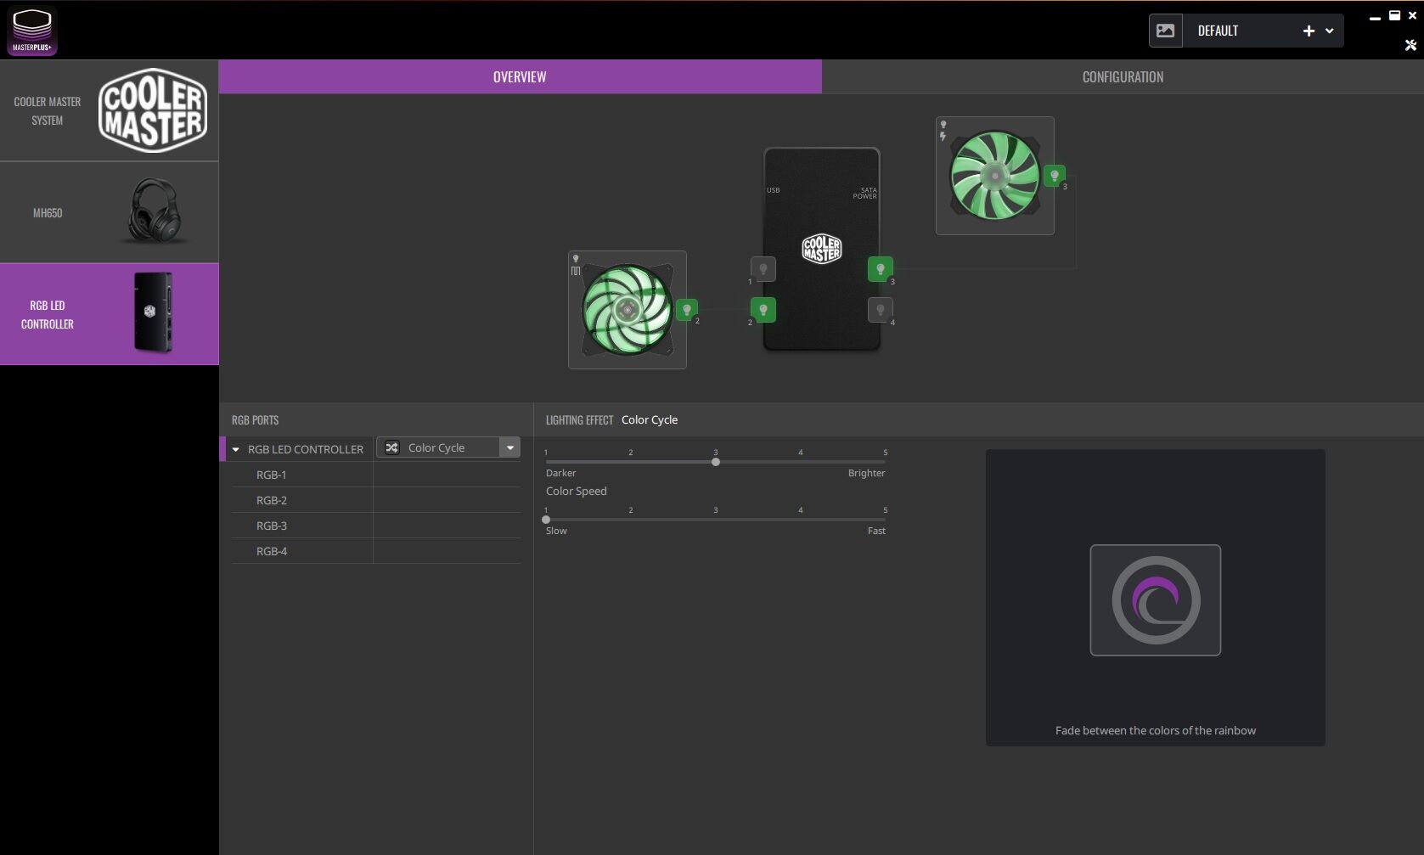
Task: Click the Color Speed label
Action: point(577,491)
